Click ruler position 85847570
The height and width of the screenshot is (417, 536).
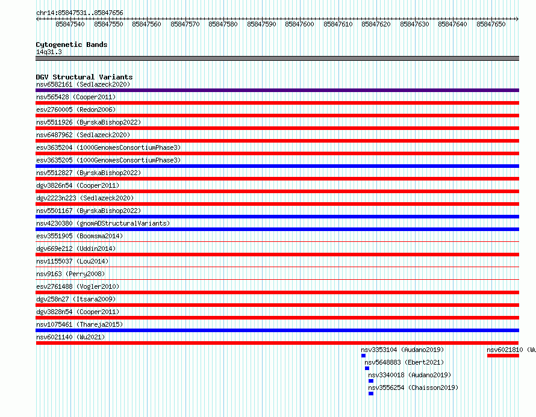click(185, 24)
